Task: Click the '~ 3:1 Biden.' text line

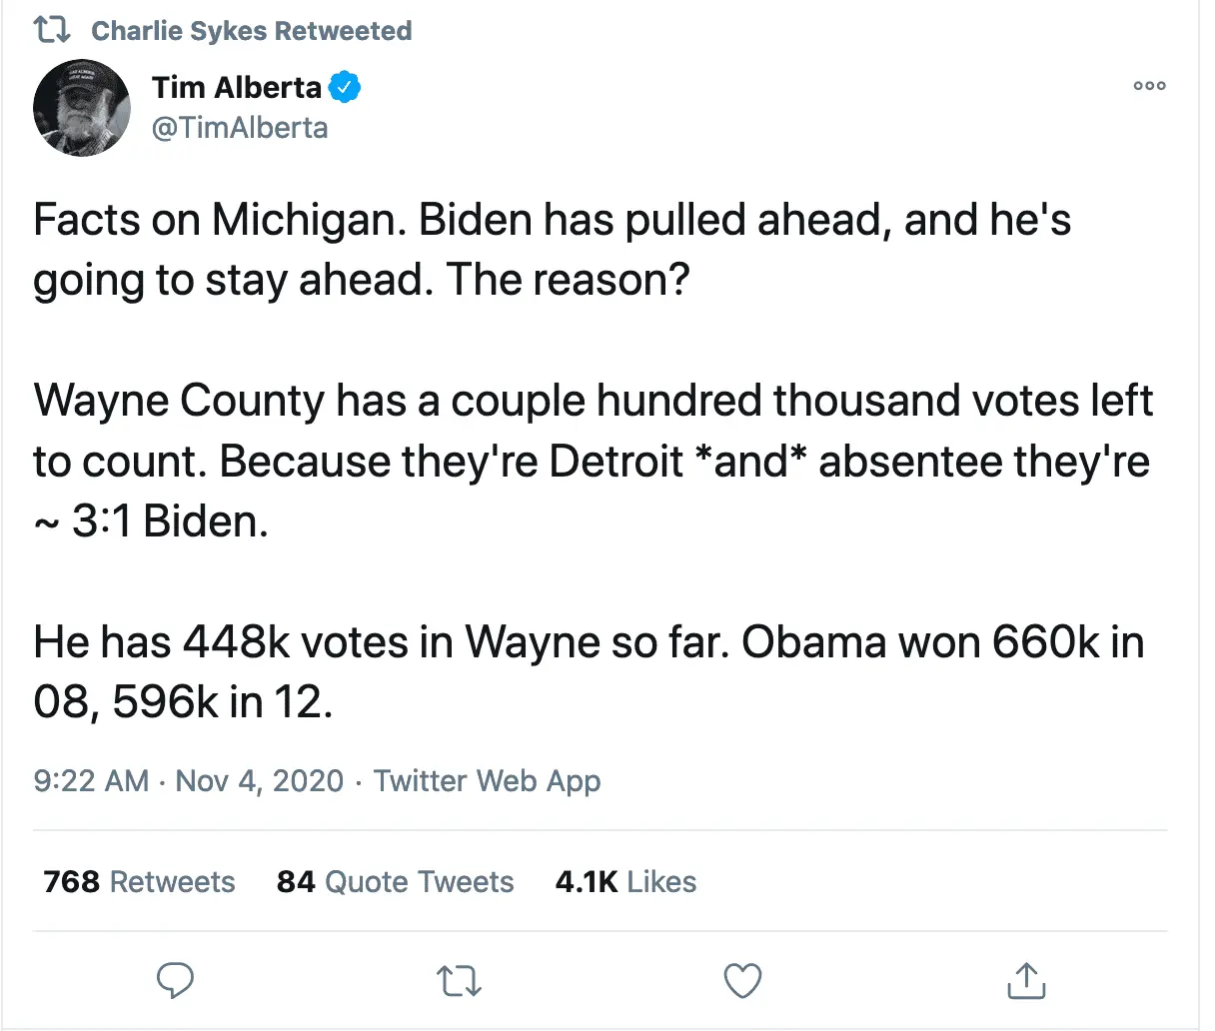Action: pos(151,521)
